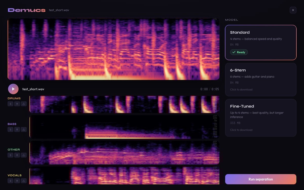
Task: Play the test_short.wav audio
Action: click(13, 89)
